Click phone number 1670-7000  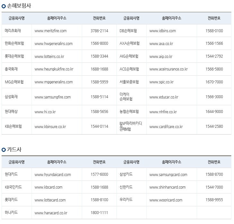tap(214, 82)
